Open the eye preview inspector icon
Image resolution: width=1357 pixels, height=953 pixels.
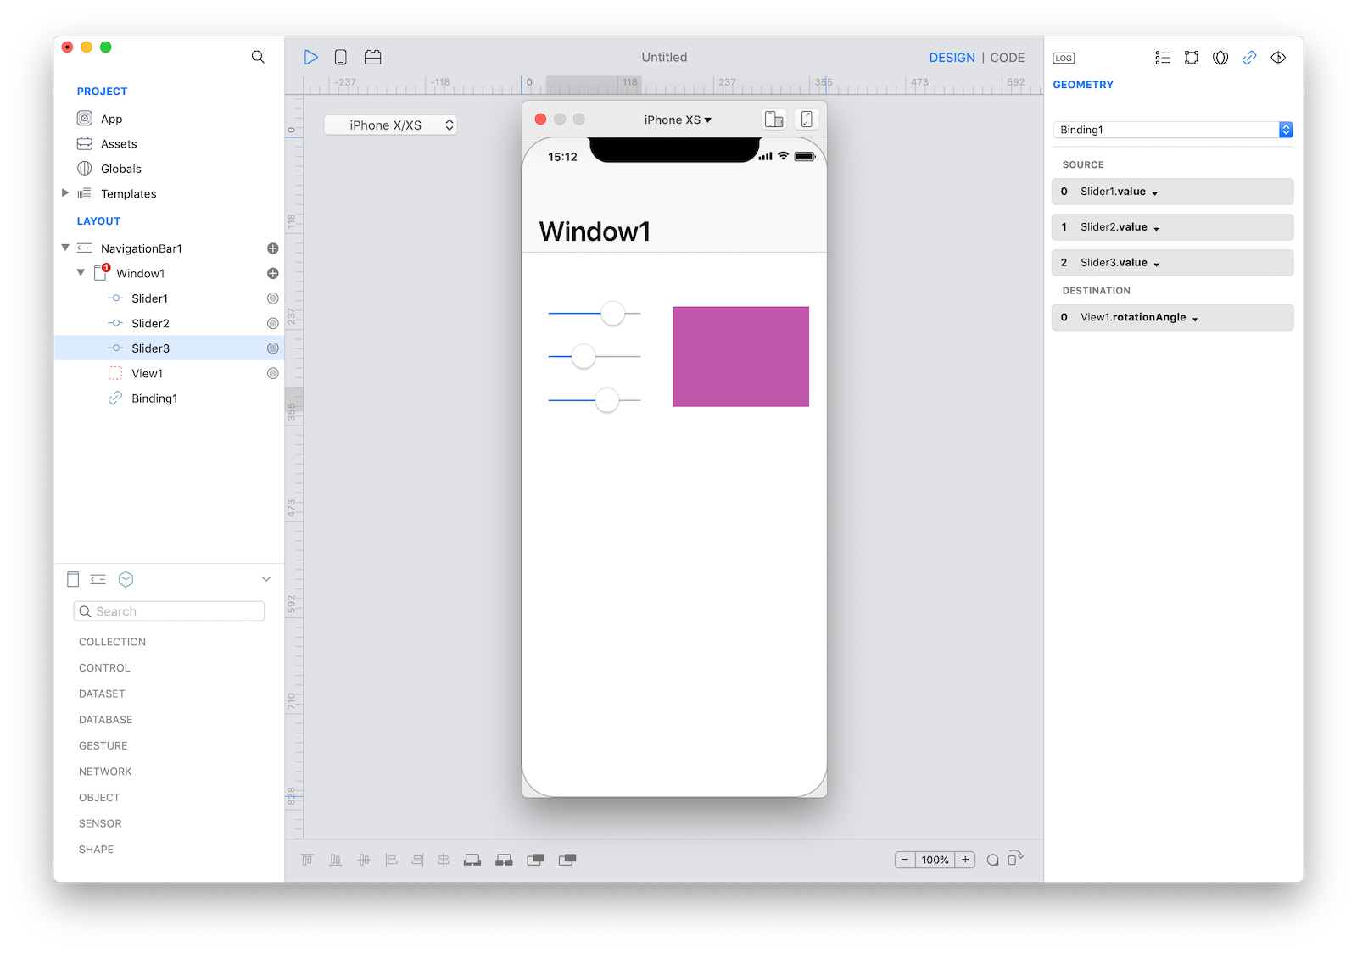point(1278,58)
